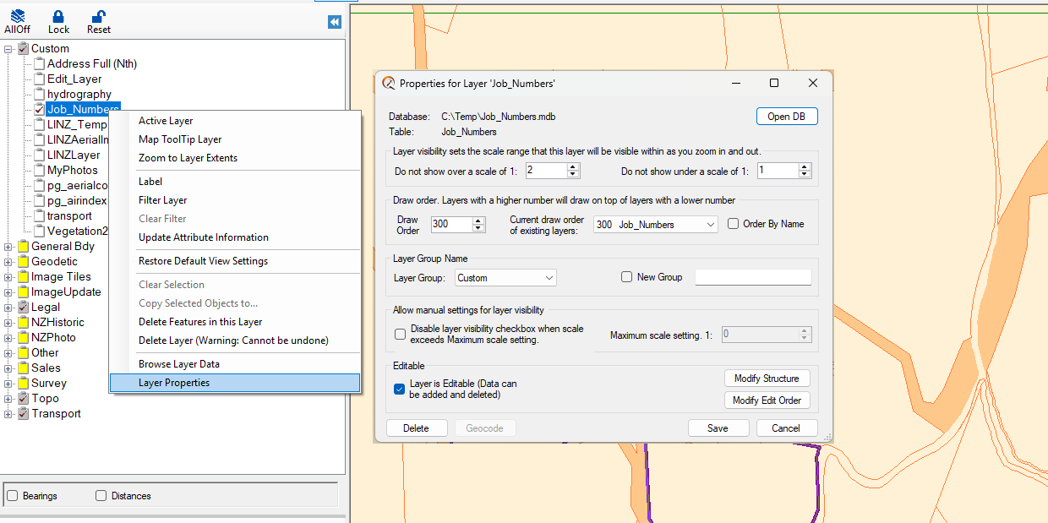Viewport: 1048px width, 523px height.
Task: Enable the Order By Name checkbox
Action: pyautogui.click(x=734, y=224)
